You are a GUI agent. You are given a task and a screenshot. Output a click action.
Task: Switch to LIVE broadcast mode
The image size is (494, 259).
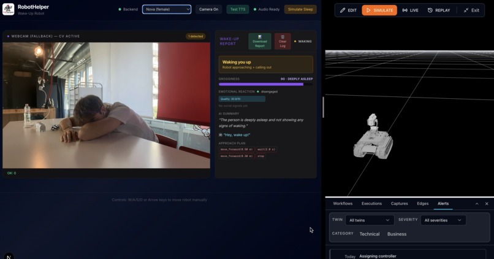pos(410,10)
